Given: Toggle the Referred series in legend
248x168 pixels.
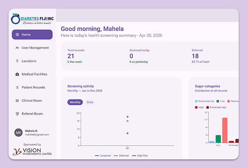Looking at the screenshot, I should pyautogui.click(x=121, y=156).
